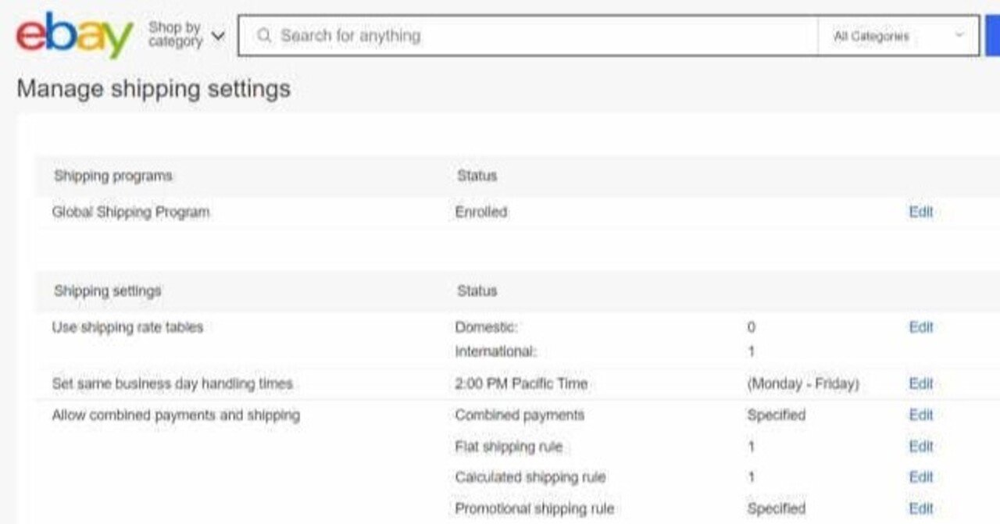Click the search magnifier icon
The image size is (1000, 524).
264,36
